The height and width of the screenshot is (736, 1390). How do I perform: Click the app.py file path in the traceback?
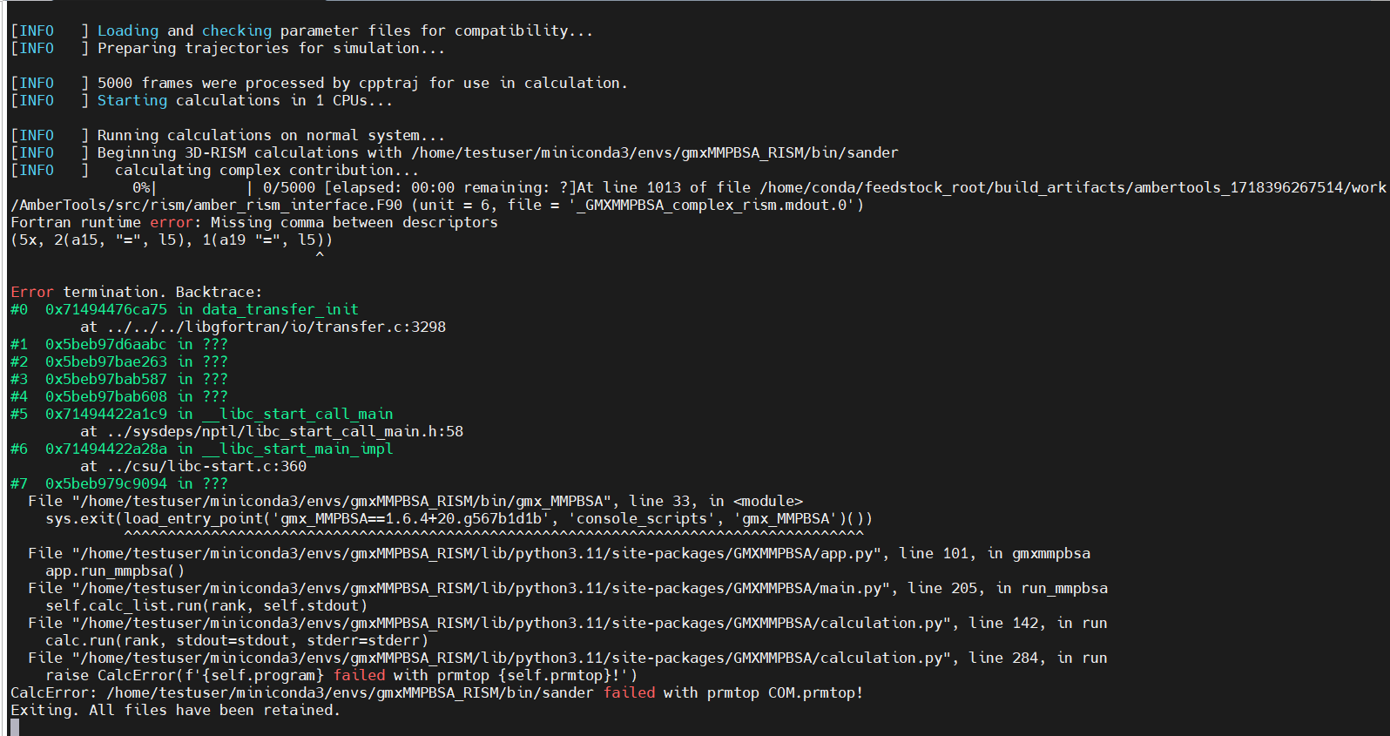(476, 553)
